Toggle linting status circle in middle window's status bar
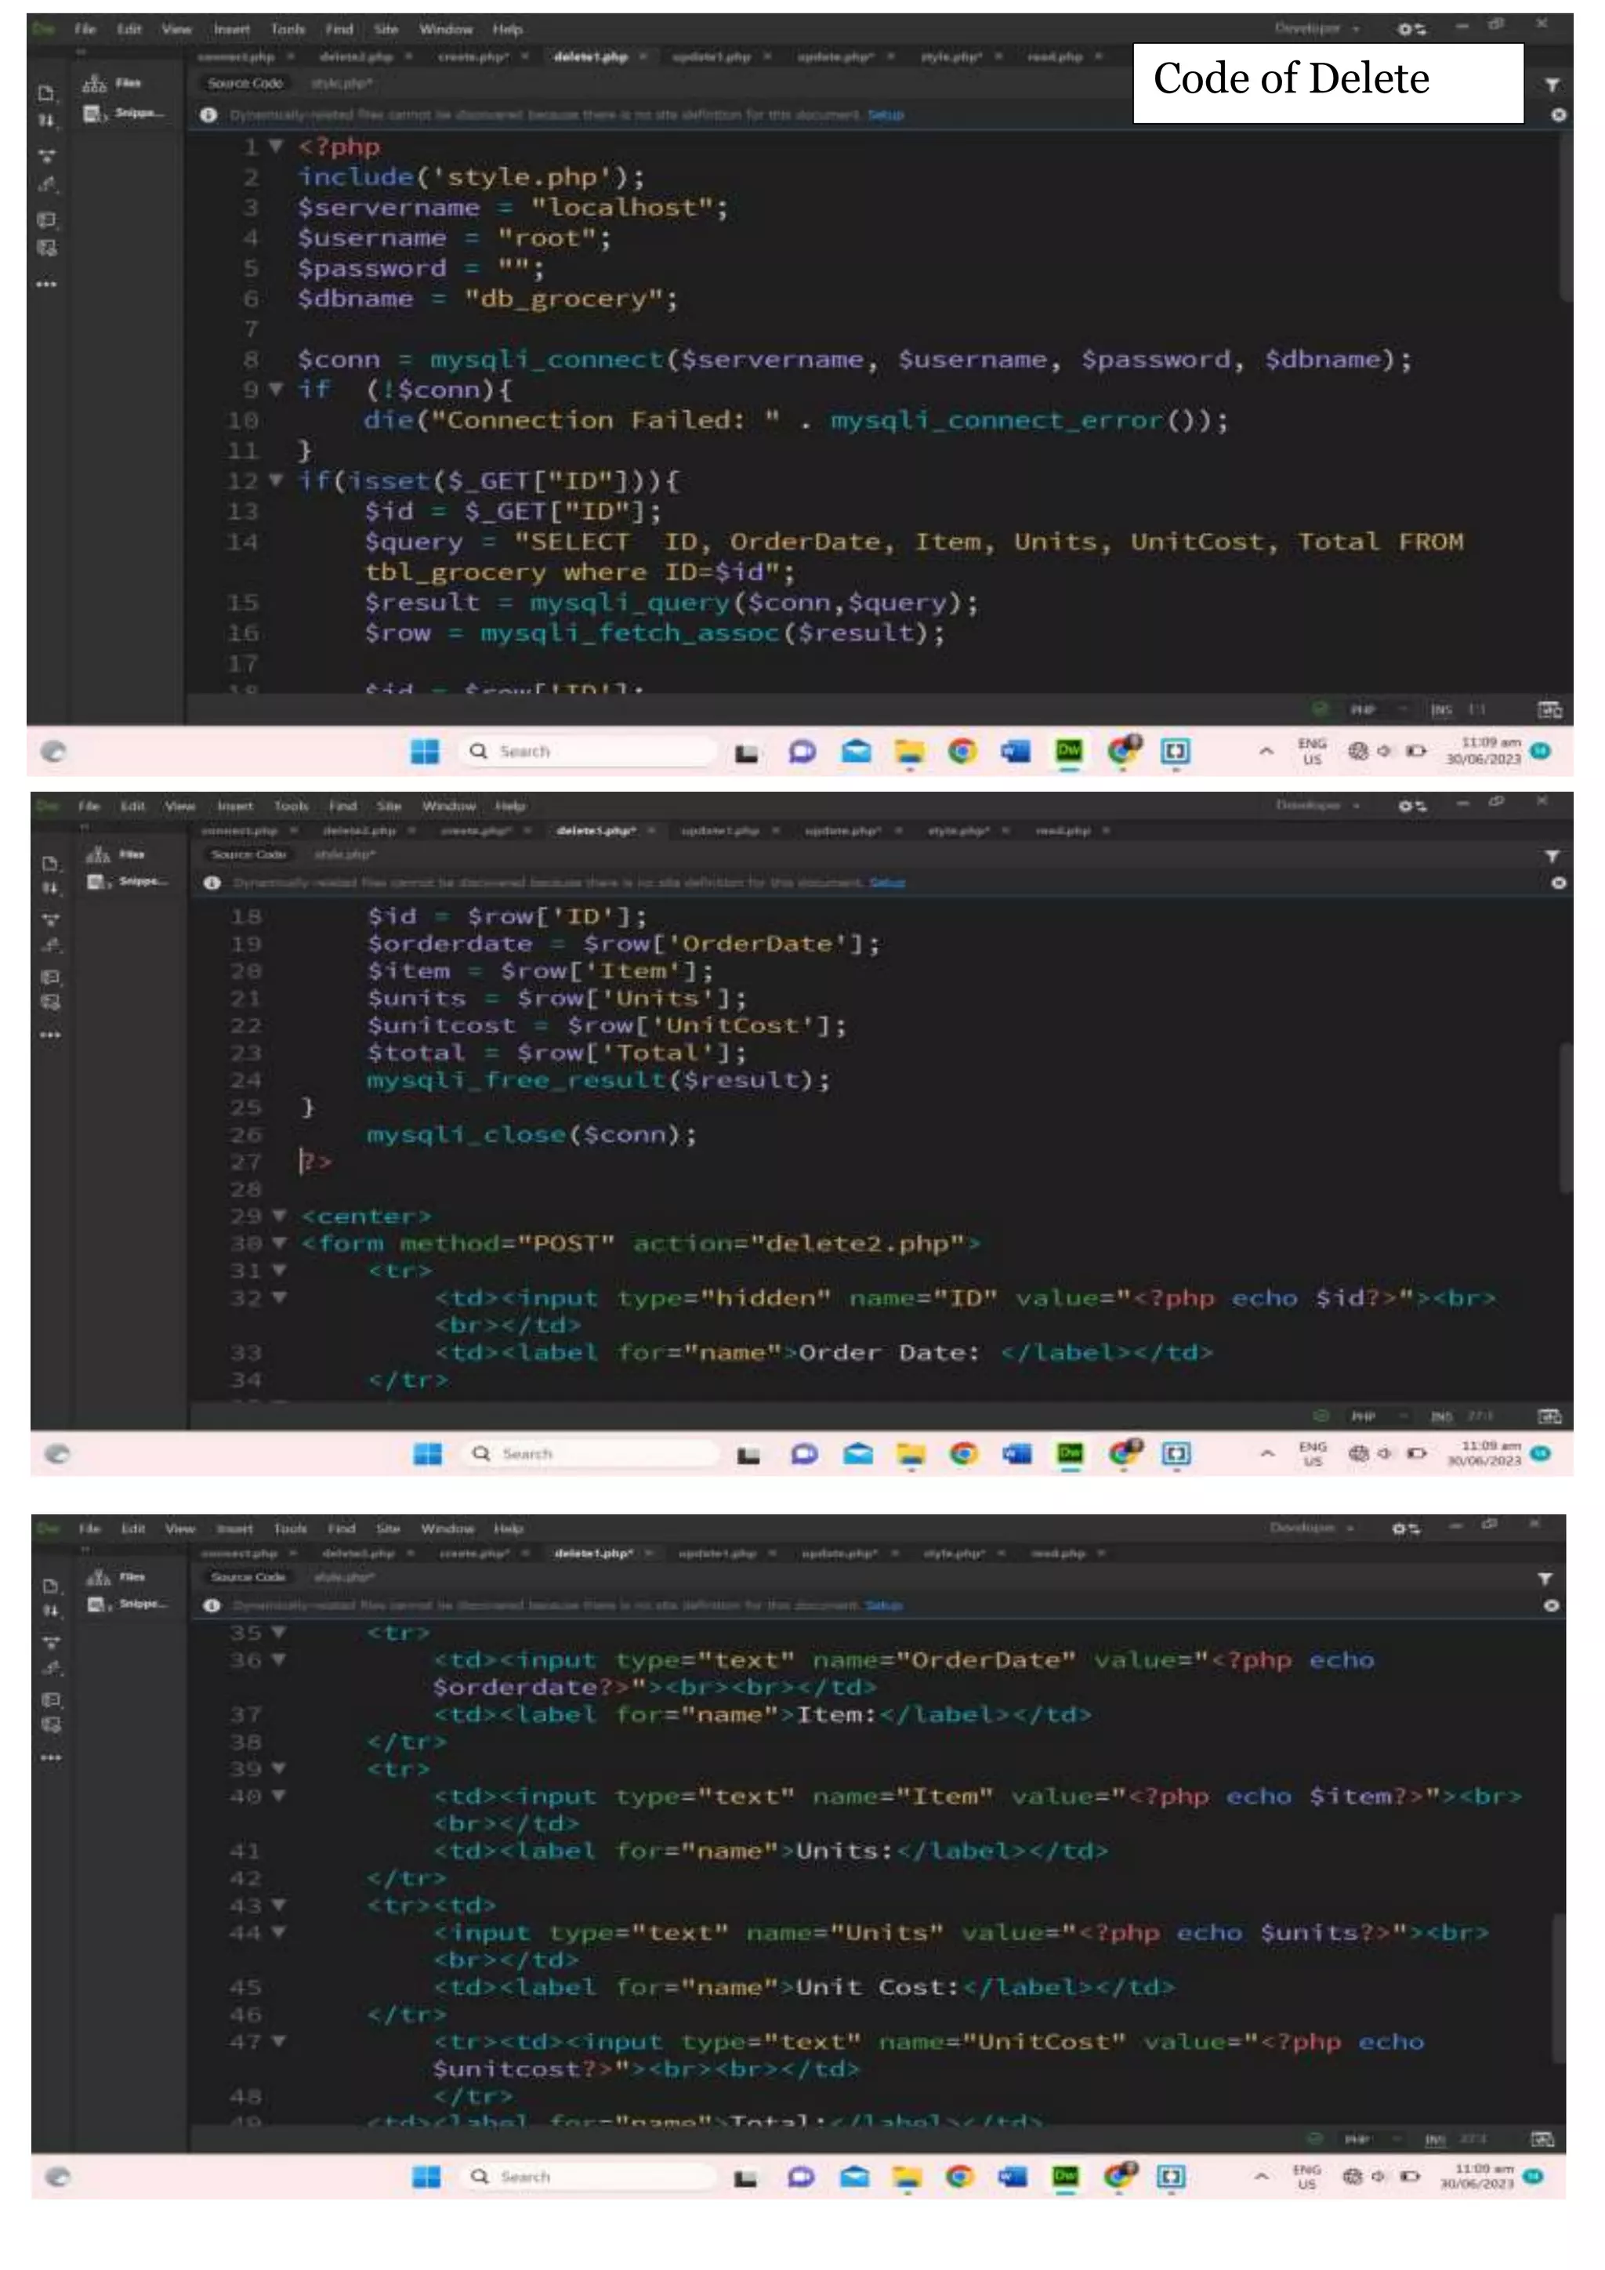 1321,1416
